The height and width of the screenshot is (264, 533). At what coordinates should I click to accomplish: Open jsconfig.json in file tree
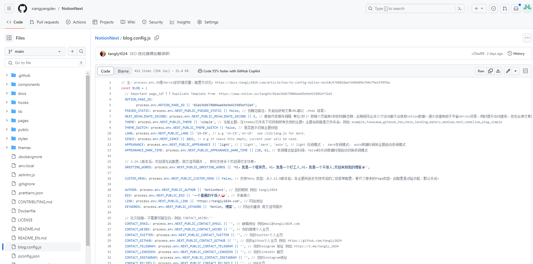(x=29, y=256)
